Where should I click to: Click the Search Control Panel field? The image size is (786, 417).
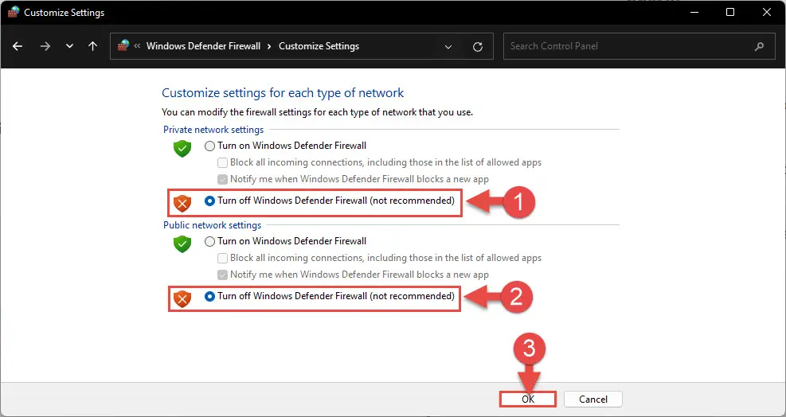[x=639, y=46]
